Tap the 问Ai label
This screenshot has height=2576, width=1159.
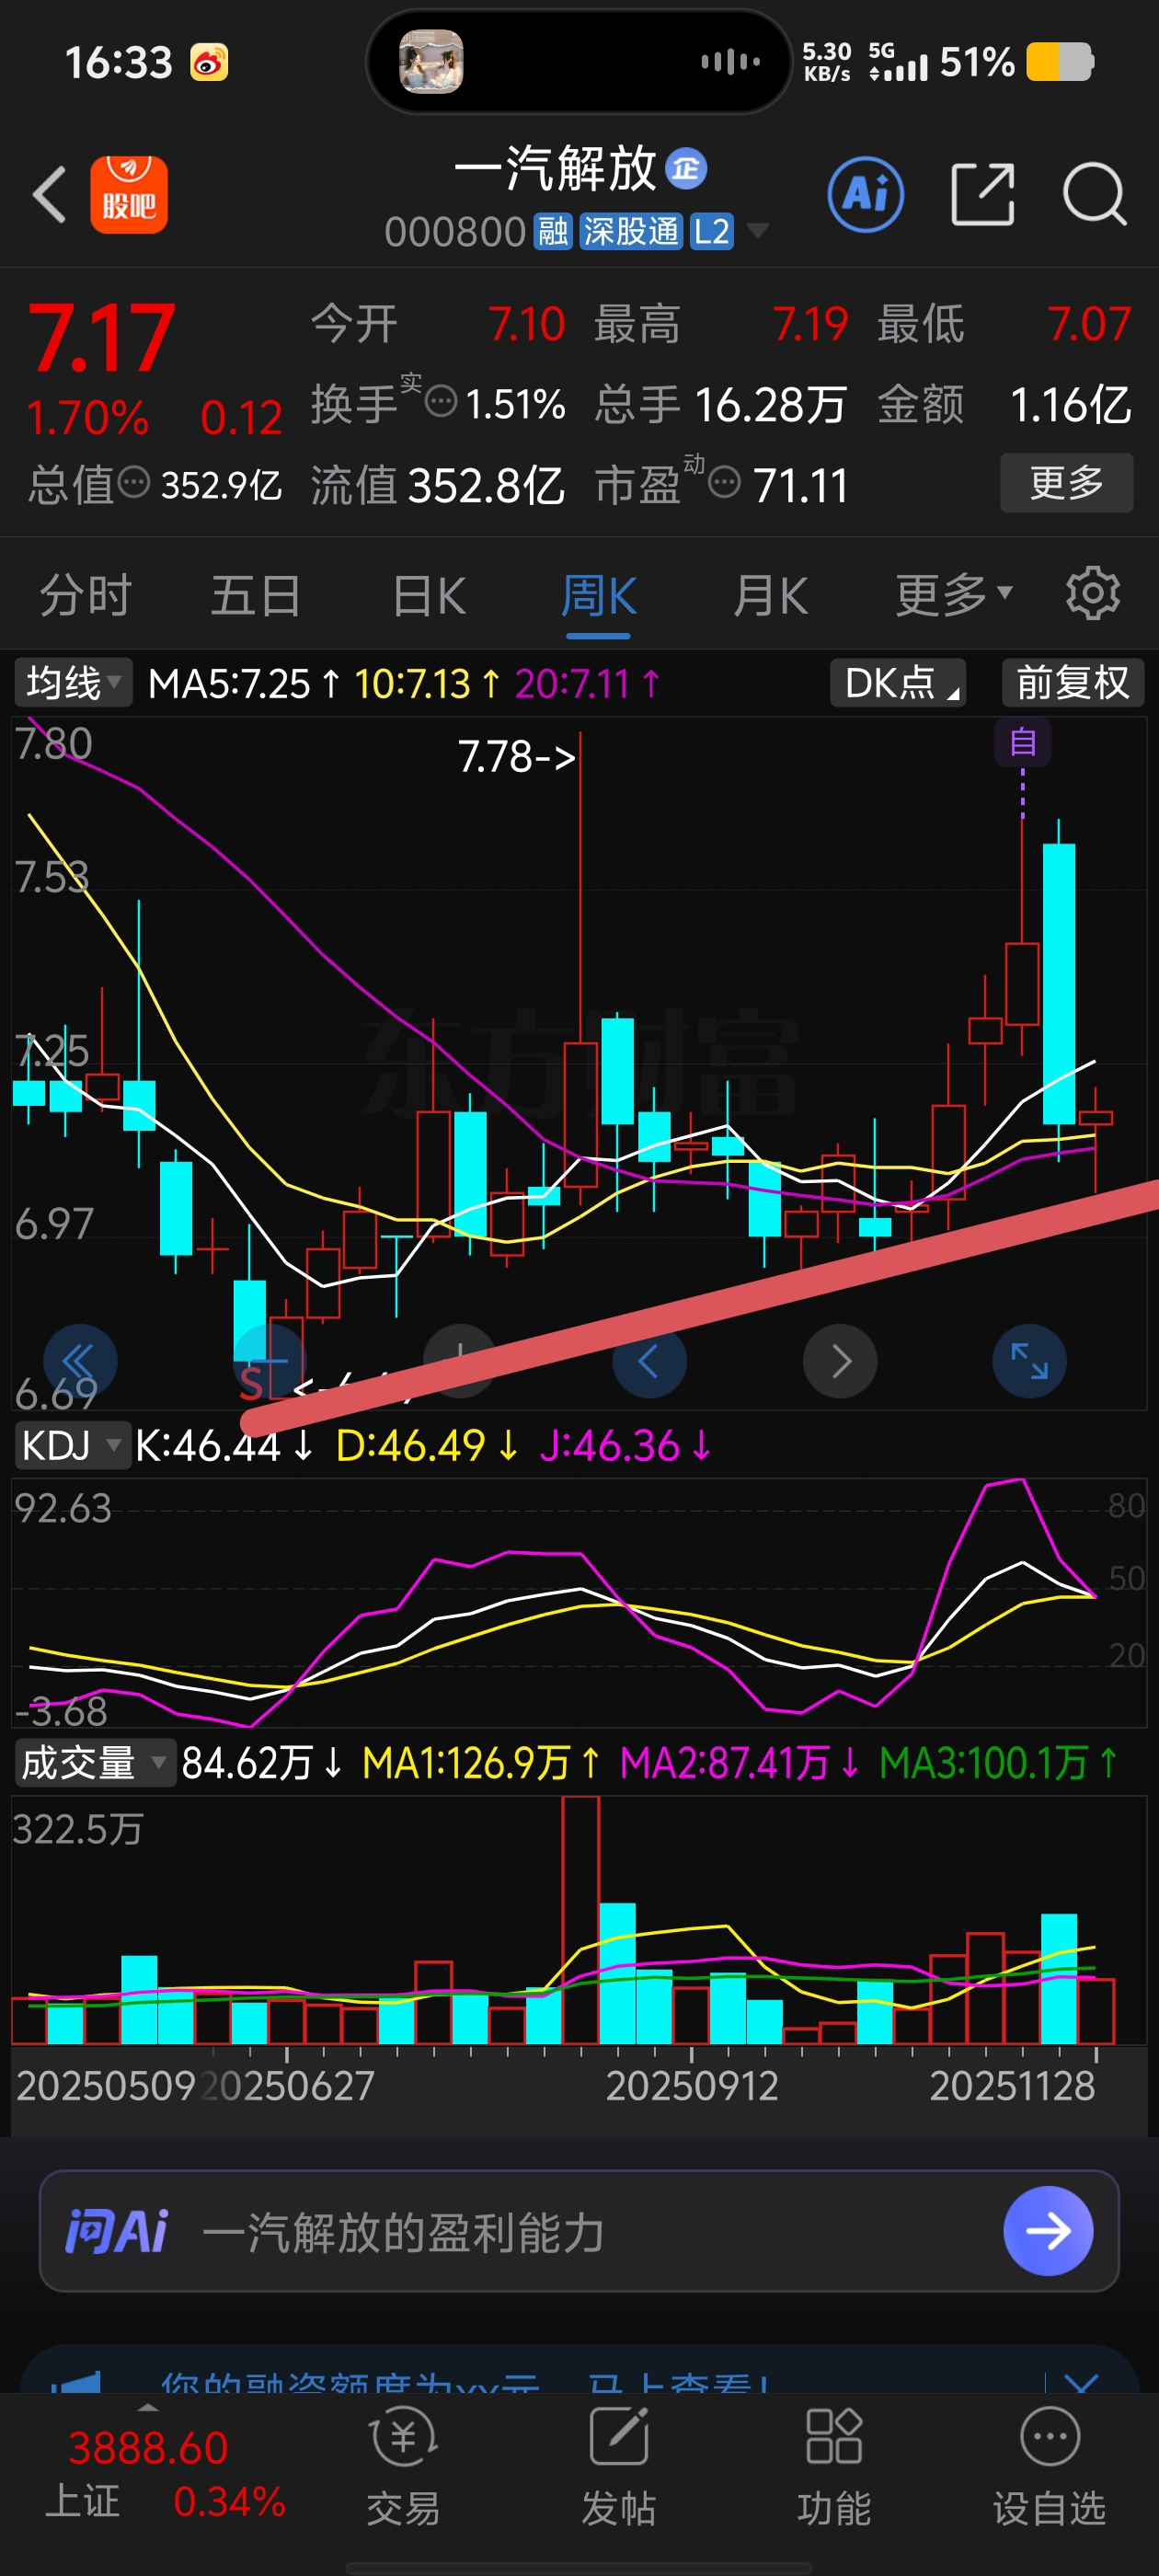116,2231
